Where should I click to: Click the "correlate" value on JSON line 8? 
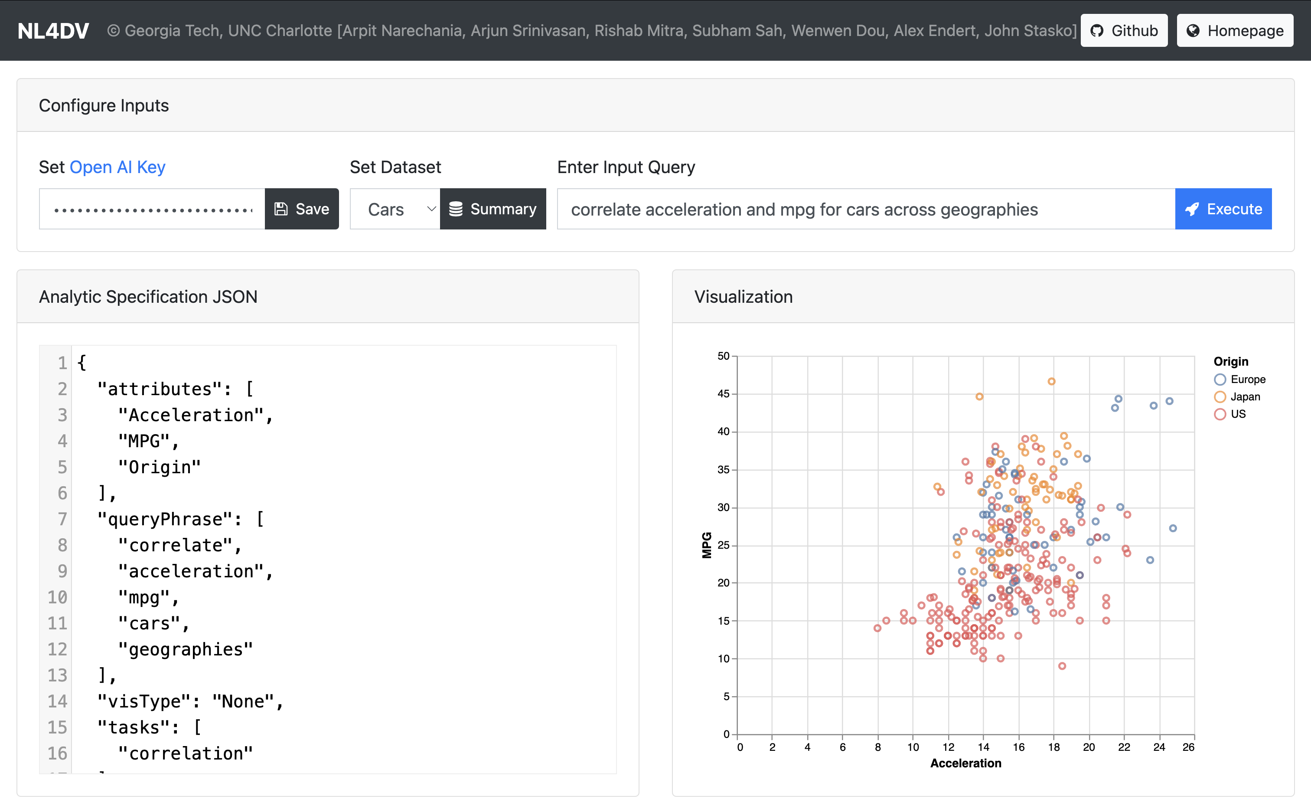(x=174, y=545)
